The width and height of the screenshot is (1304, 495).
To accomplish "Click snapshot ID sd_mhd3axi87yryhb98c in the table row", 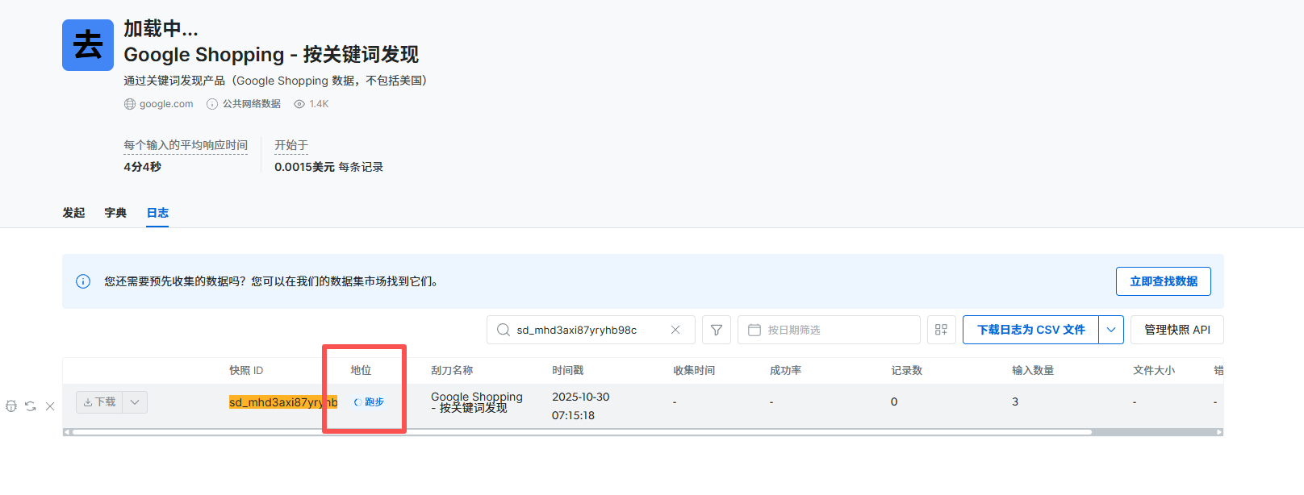I will coord(283,402).
